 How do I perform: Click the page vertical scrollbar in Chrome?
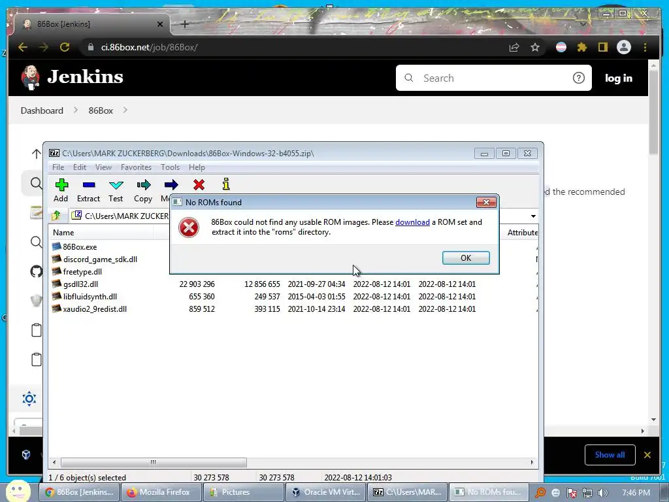pyautogui.click(x=653, y=112)
